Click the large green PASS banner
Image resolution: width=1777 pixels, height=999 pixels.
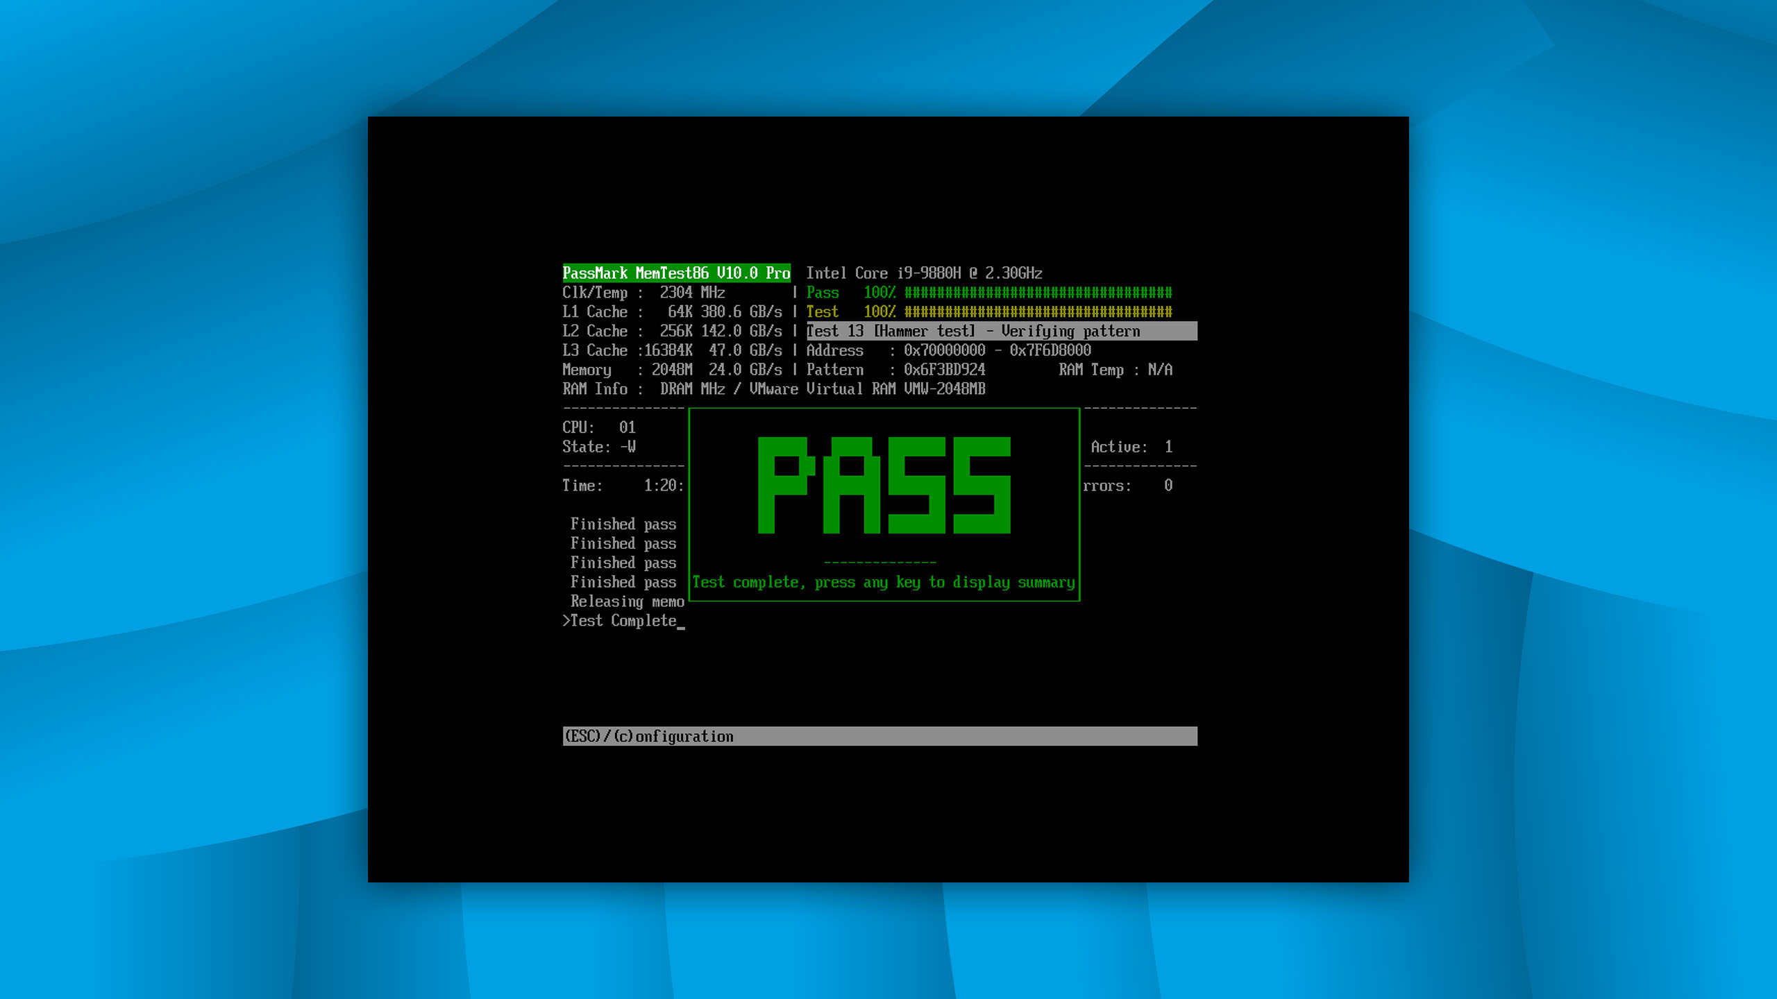[884, 485]
